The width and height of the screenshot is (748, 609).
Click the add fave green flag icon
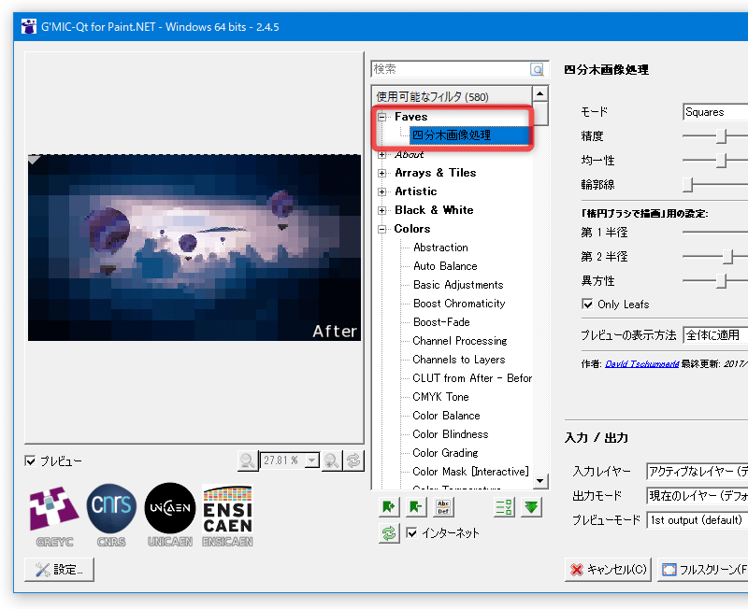coord(389,507)
